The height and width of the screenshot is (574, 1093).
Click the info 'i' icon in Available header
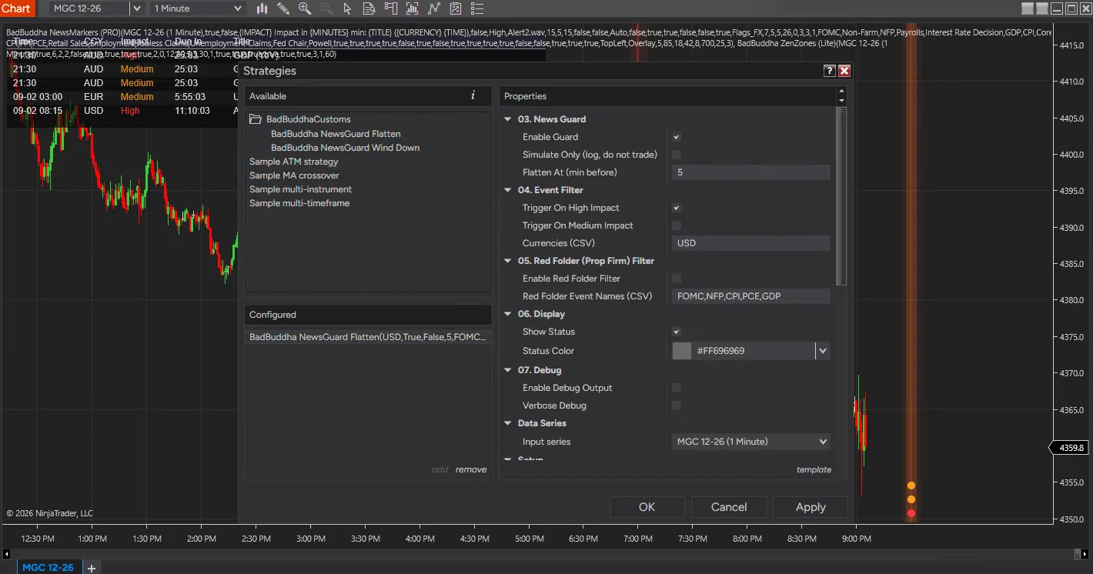[x=473, y=95]
